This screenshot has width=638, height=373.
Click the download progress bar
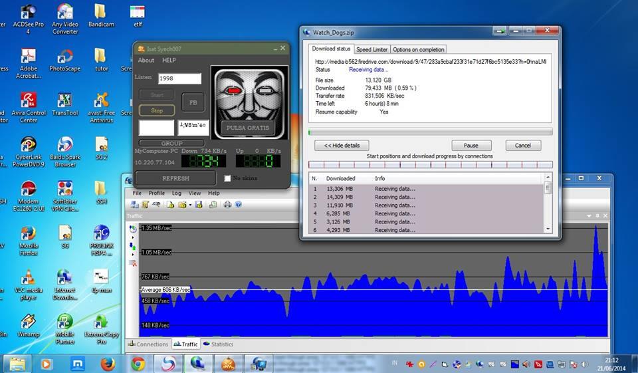coord(431,132)
